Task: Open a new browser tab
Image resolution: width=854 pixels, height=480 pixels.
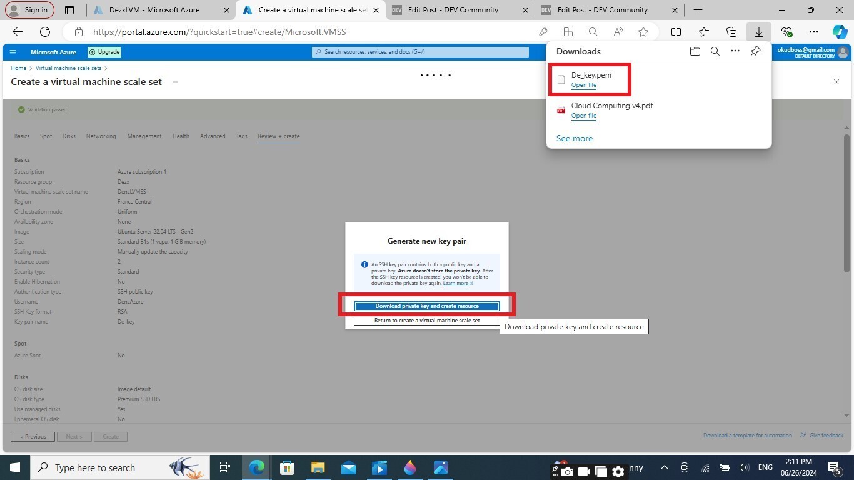Action: click(698, 10)
